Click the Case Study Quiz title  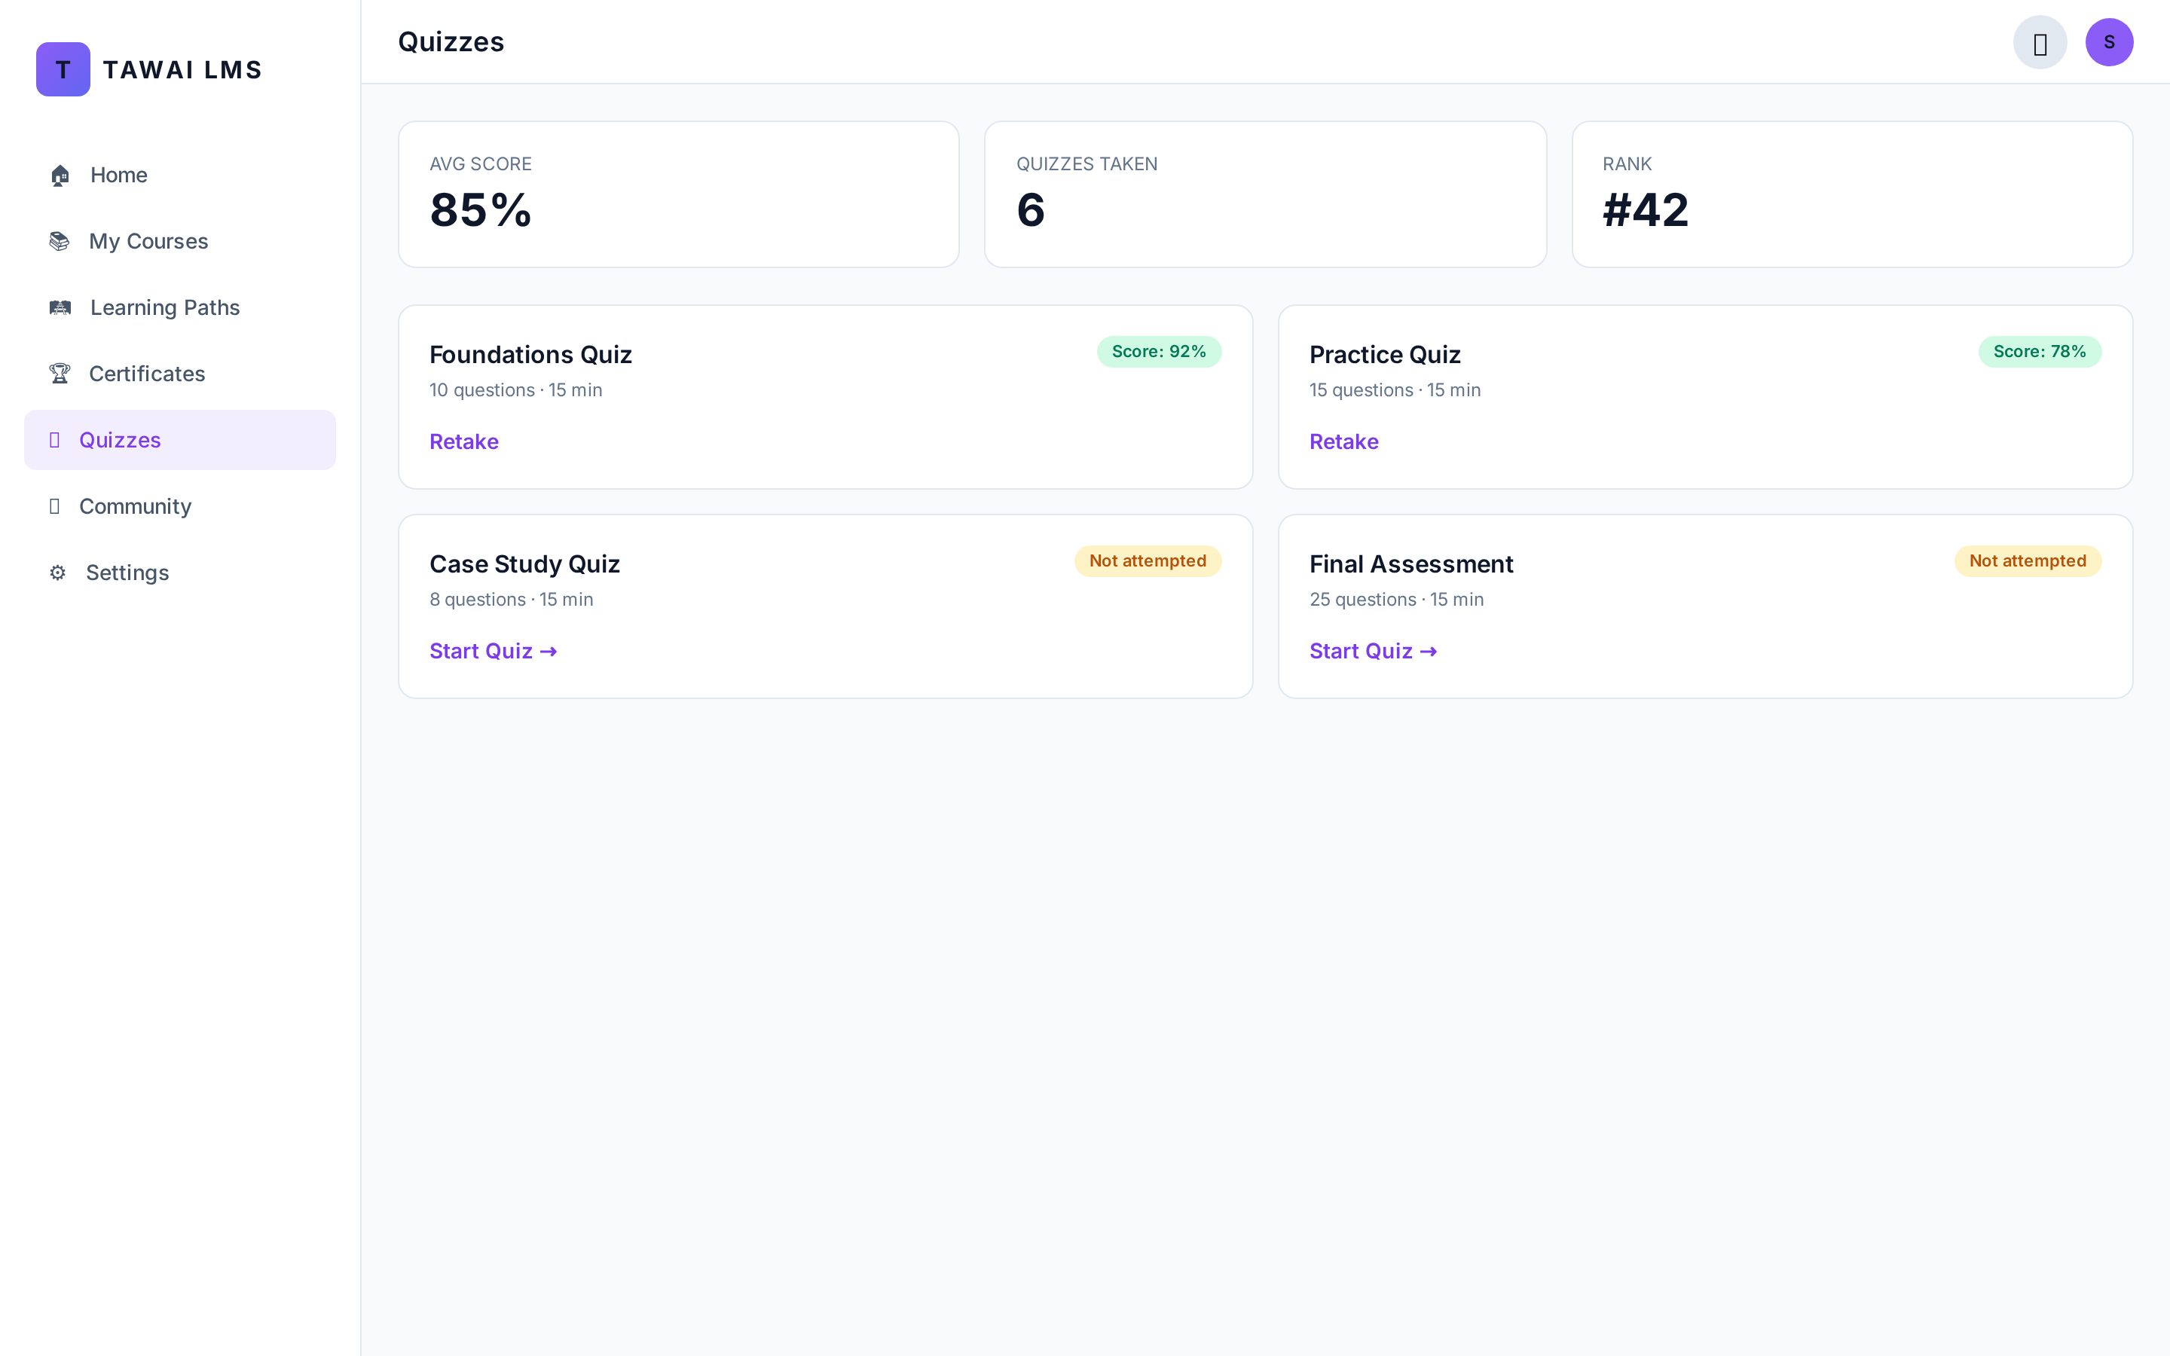(x=524, y=564)
